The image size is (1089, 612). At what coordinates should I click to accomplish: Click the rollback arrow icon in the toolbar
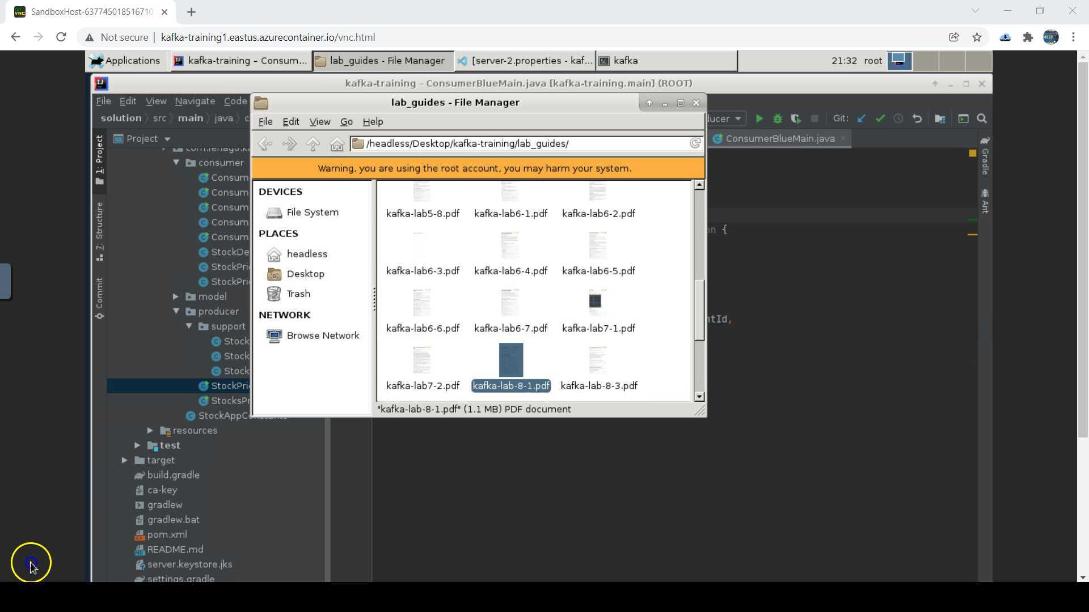[x=918, y=118]
